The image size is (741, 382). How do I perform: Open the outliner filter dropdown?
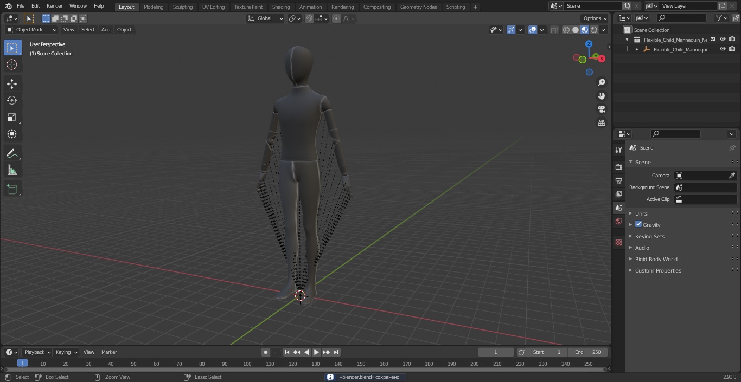click(x=721, y=18)
